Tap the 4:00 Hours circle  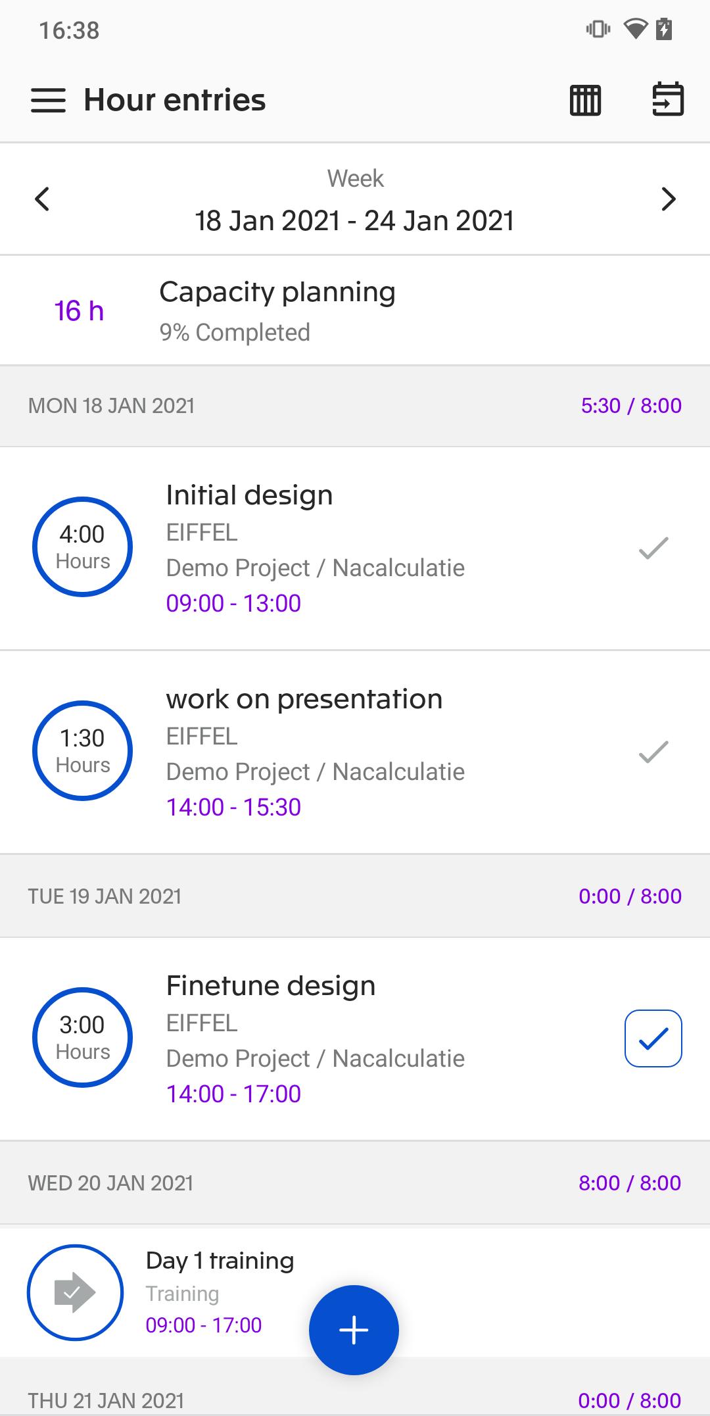[x=82, y=547]
